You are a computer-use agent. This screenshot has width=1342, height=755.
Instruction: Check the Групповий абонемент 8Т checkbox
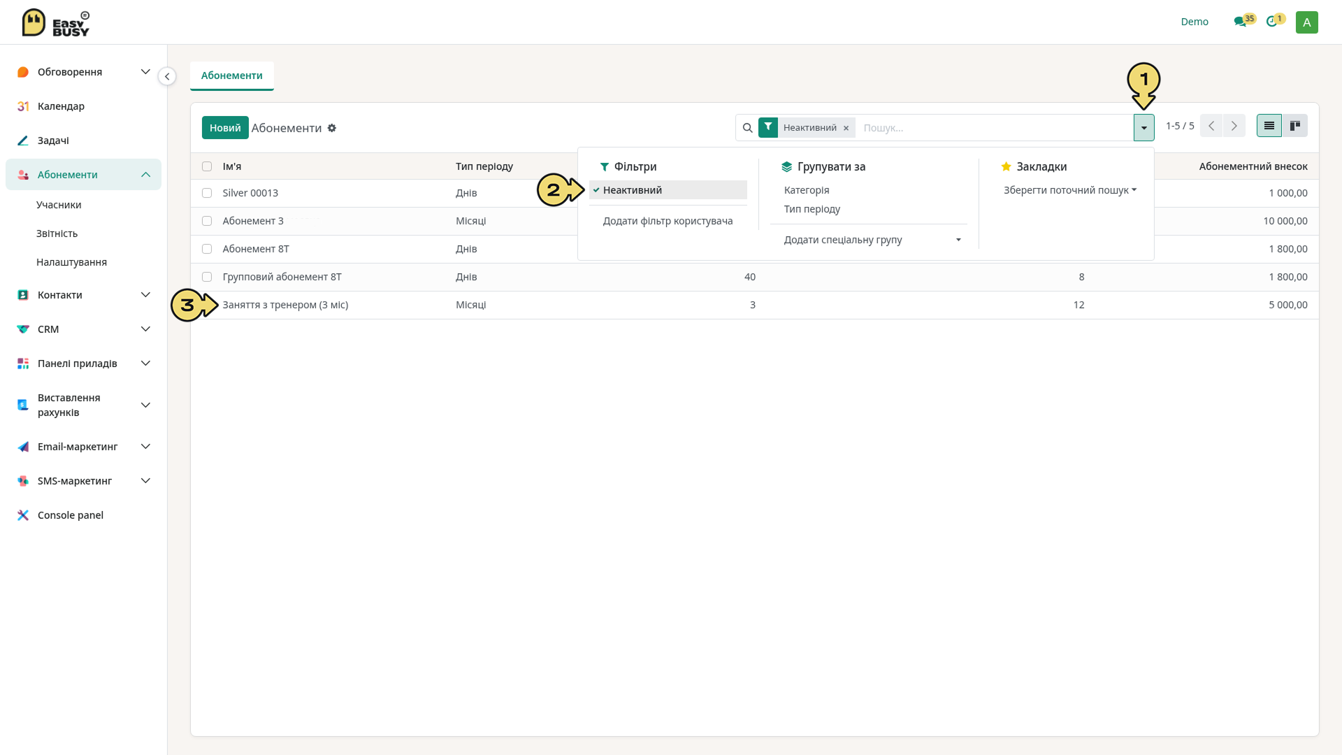[207, 277]
